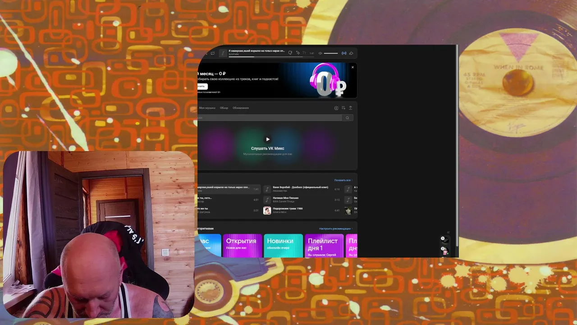
Task: Adjust the player volume slider
Action: [x=331, y=53]
